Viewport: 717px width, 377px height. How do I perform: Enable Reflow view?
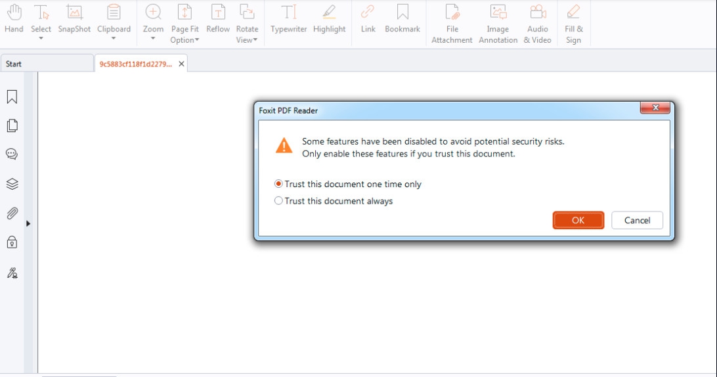pyautogui.click(x=218, y=18)
